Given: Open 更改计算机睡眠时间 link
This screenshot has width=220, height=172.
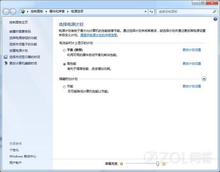Looking at the screenshot, I should click(x=23, y=63).
